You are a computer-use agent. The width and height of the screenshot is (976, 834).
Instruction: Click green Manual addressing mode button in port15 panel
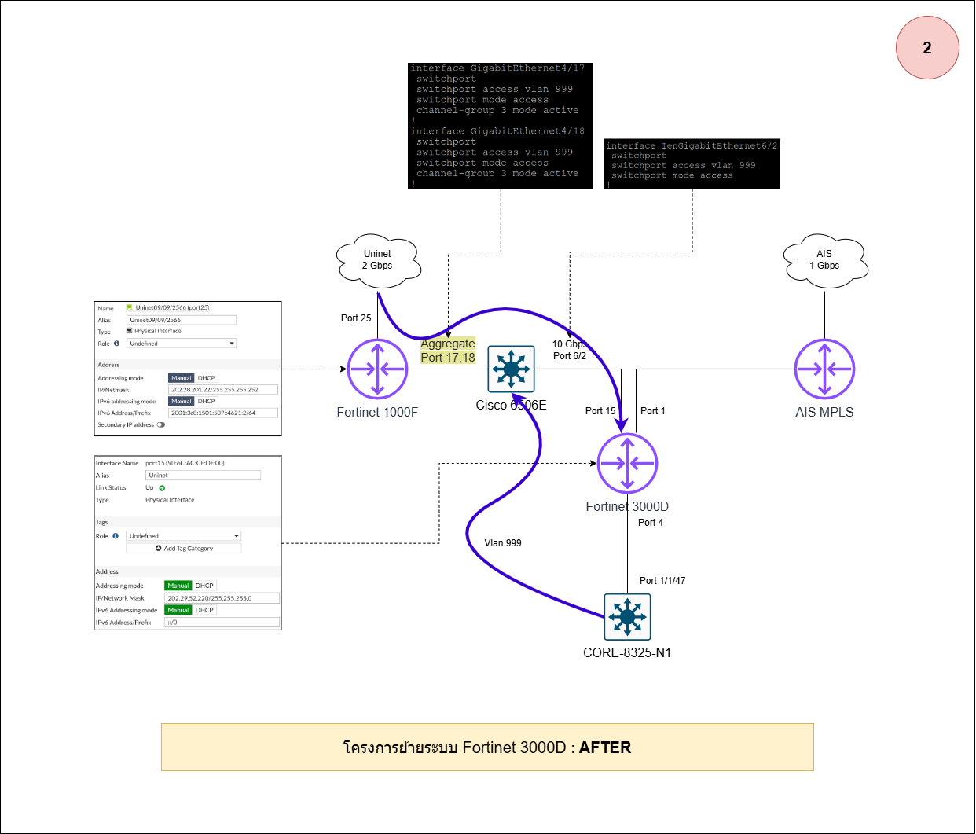pos(178,586)
